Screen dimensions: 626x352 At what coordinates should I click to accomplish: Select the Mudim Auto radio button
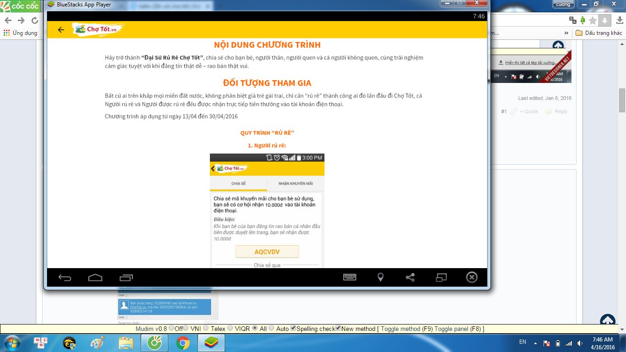click(x=271, y=328)
